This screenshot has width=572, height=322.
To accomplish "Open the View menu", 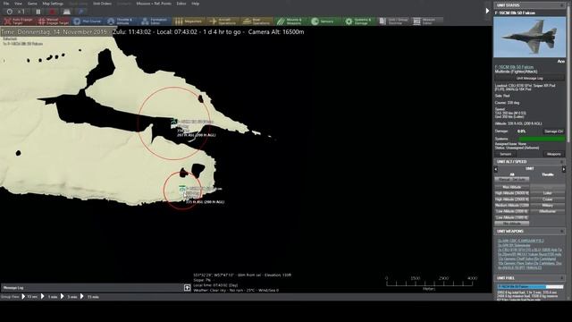I will point(18,4).
